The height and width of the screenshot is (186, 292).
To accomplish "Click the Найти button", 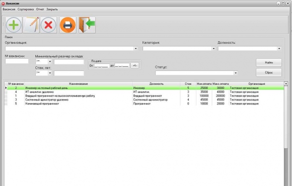I will point(269,63).
